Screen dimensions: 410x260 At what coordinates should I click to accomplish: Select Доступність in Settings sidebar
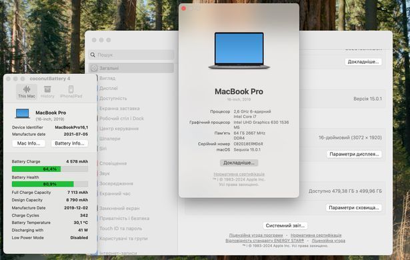(113, 99)
